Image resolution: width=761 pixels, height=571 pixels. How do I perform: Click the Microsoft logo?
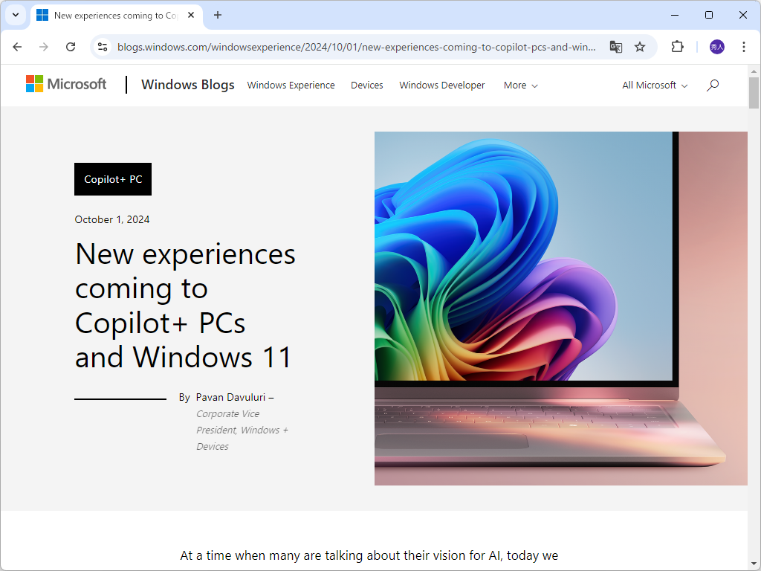65,84
